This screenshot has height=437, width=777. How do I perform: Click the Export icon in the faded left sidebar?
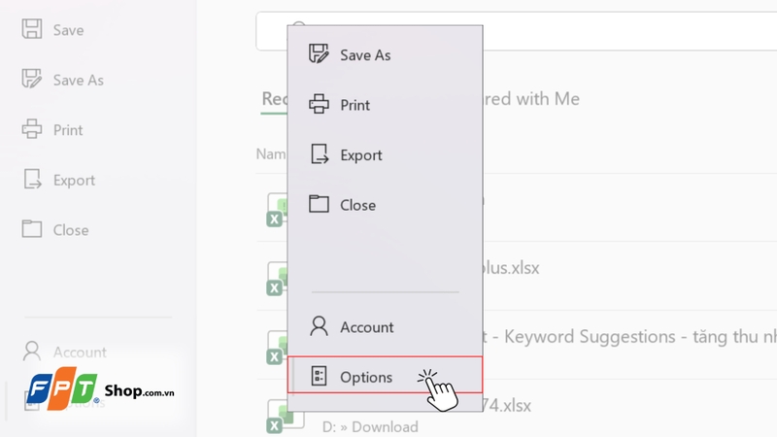(x=32, y=180)
